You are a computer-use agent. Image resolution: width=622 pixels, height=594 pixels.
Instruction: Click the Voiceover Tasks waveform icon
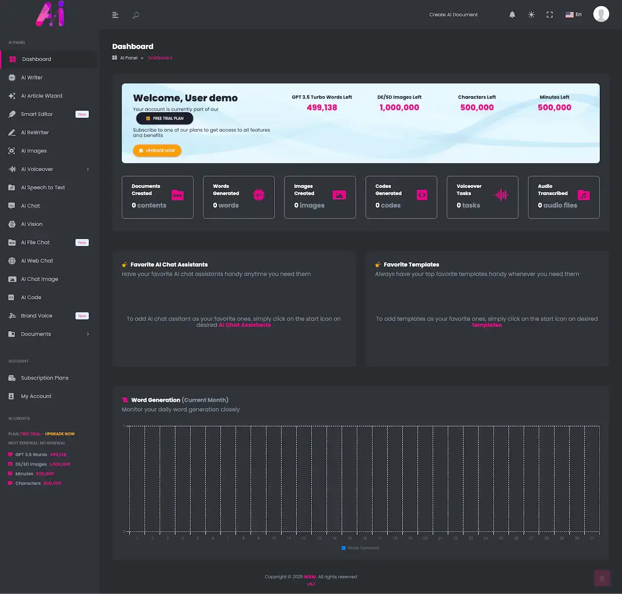501,195
